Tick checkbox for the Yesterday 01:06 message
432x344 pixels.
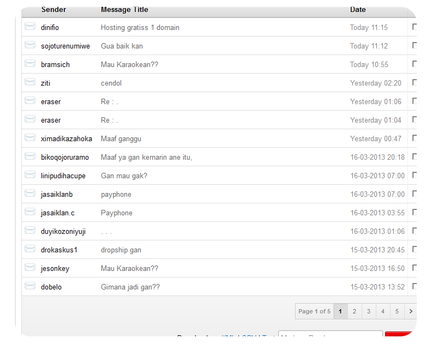click(415, 101)
